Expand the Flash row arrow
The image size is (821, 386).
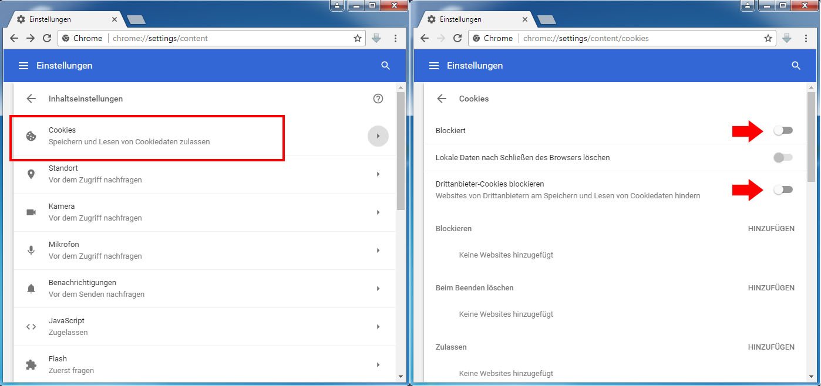(x=378, y=365)
